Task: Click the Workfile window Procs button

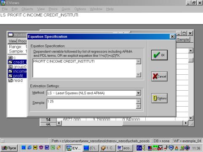Action: coord(22,41)
